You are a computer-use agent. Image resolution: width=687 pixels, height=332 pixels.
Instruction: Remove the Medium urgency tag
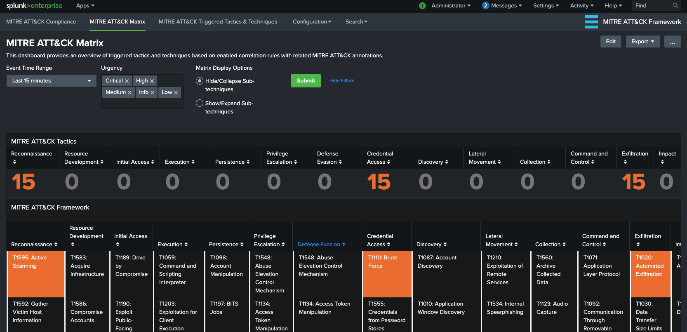click(x=129, y=93)
